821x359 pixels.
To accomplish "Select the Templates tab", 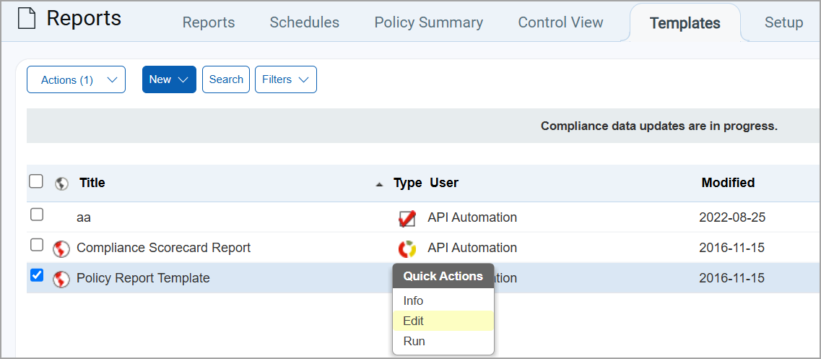I will [x=685, y=23].
